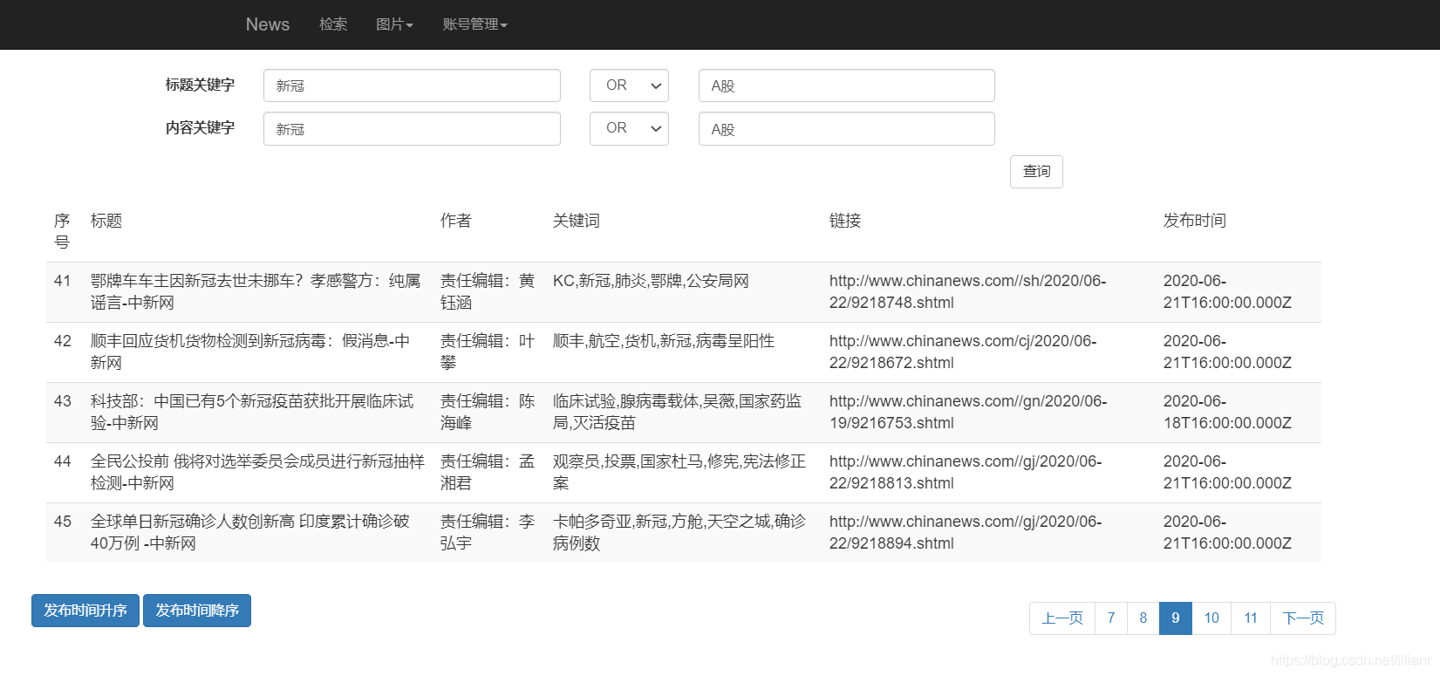Click title of row 42 顺丰回应货机

tap(250, 352)
